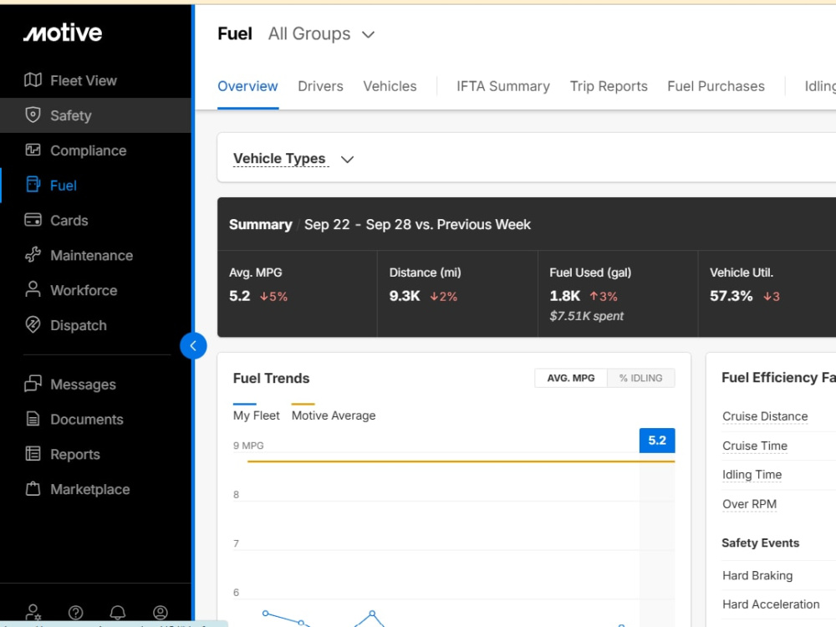Image resolution: width=836 pixels, height=627 pixels.
Task: Click Idling Time factor link
Action: [x=752, y=475]
